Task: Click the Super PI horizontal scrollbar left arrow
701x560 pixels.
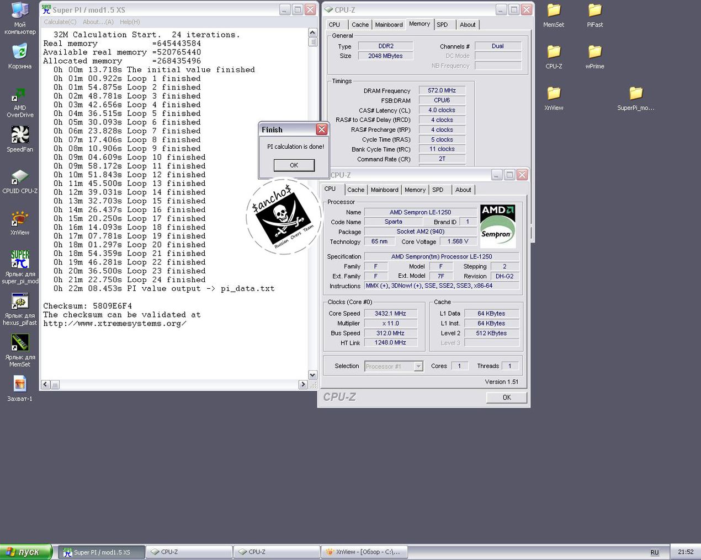Action: click(46, 385)
